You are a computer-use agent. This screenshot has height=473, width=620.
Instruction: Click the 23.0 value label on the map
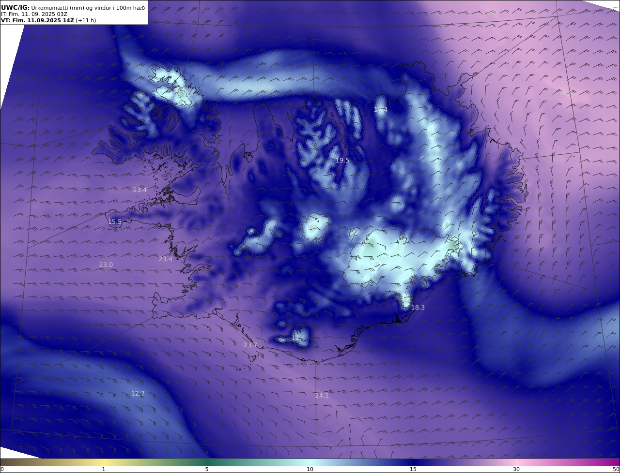pos(106,265)
